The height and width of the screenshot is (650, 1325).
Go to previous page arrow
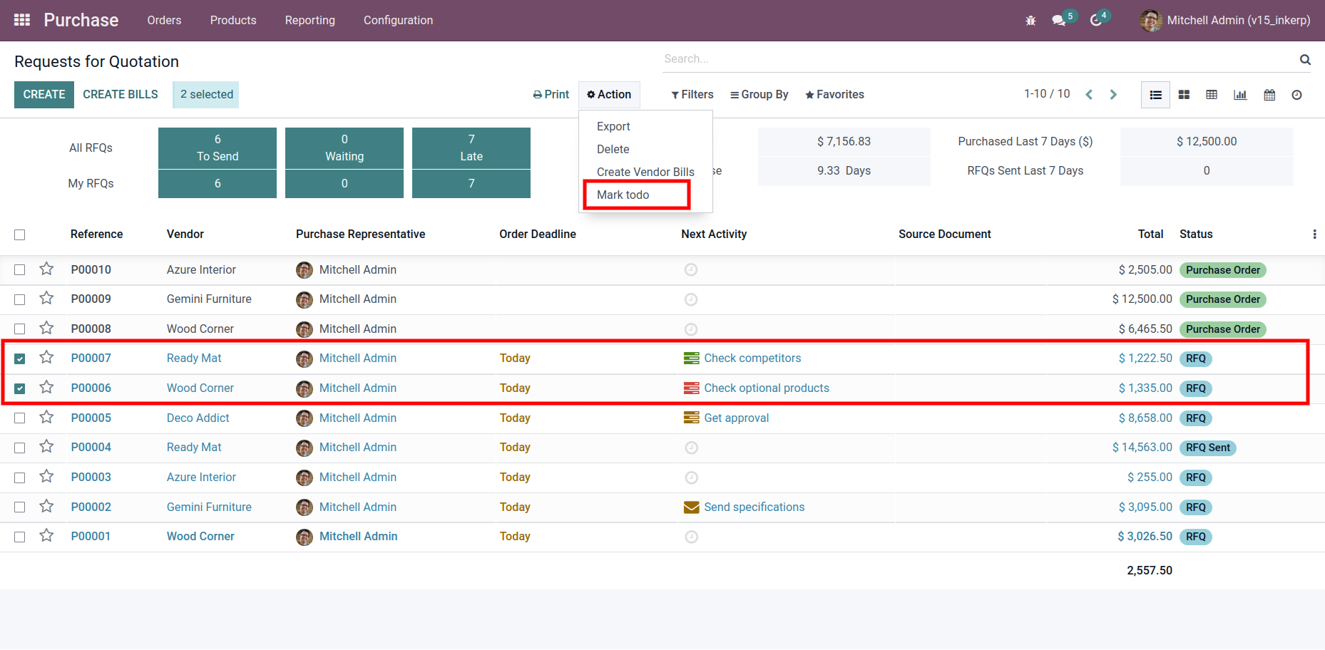coord(1089,95)
